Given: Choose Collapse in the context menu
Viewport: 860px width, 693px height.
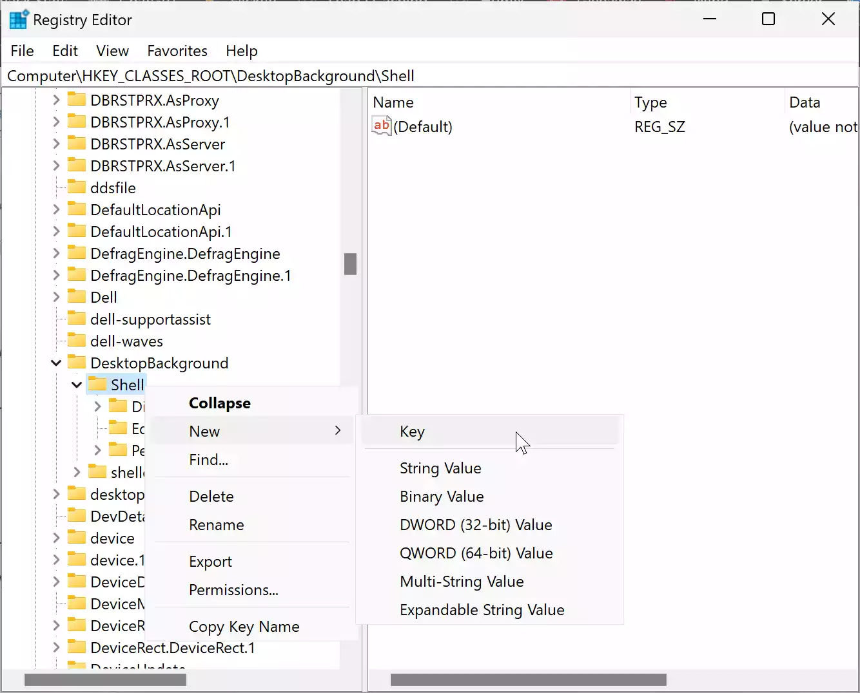Looking at the screenshot, I should coord(252,403).
